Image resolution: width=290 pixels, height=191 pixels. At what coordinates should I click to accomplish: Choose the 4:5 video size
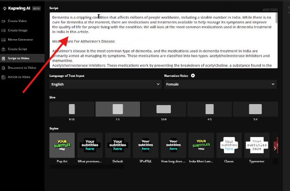click(x=210, y=109)
